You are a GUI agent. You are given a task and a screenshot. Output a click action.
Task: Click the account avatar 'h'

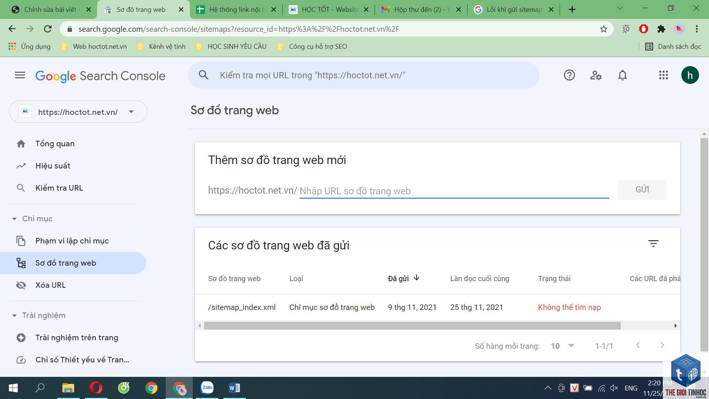click(x=690, y=75)
